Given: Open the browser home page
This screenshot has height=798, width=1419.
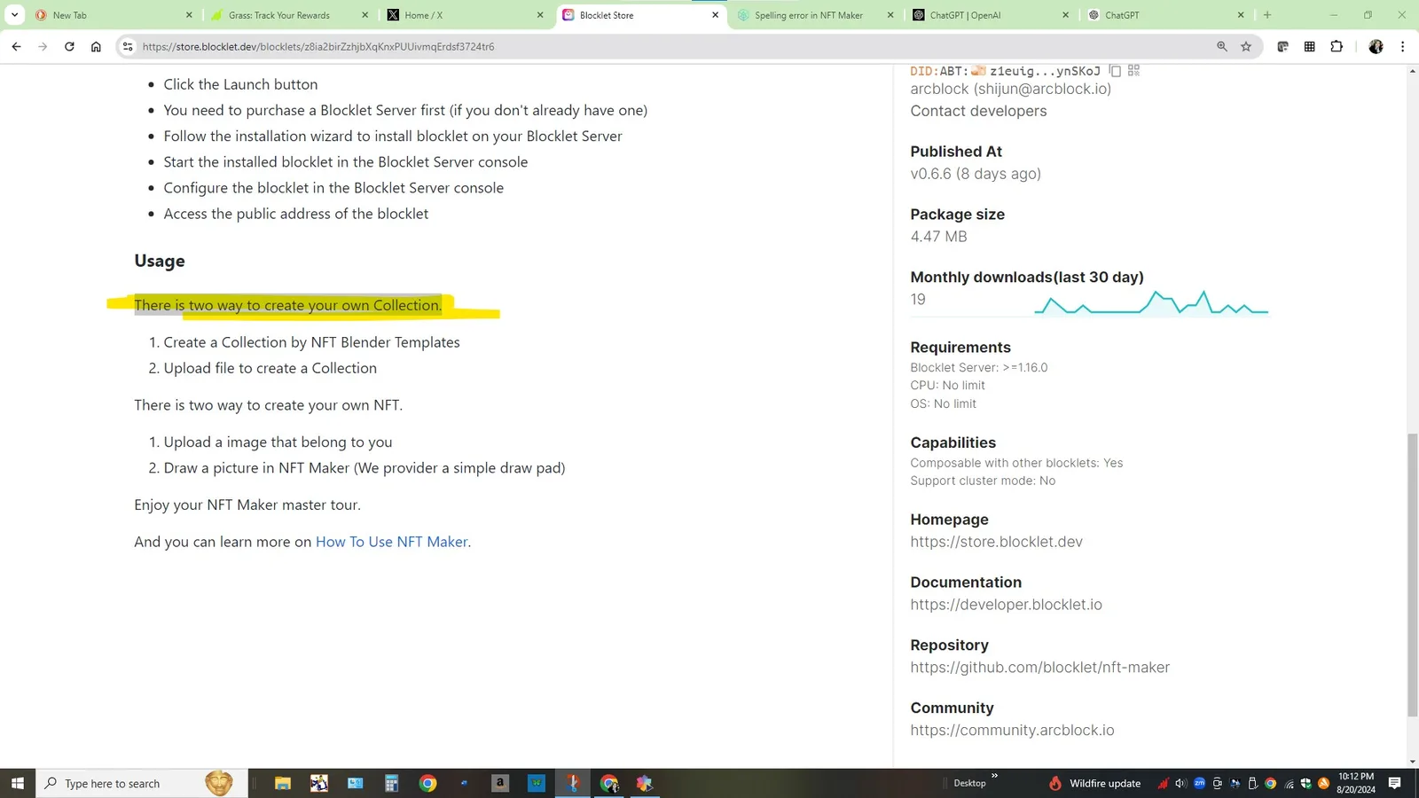Looking at the screenshot, I should point(96,47).
